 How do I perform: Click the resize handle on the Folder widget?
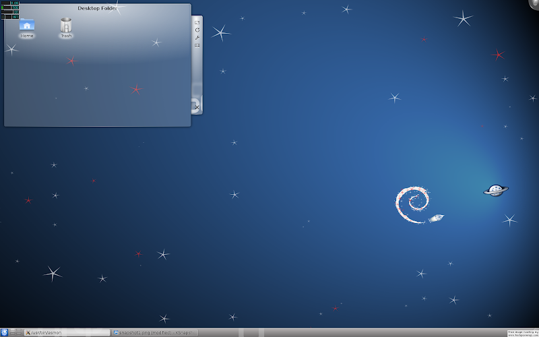pyautogui.click(x=197, y=22)
